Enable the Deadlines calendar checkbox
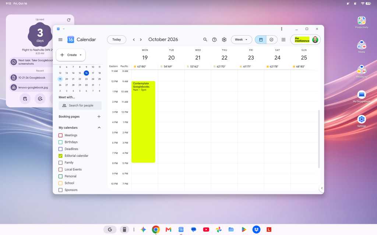377x235 pixels. 61,149
